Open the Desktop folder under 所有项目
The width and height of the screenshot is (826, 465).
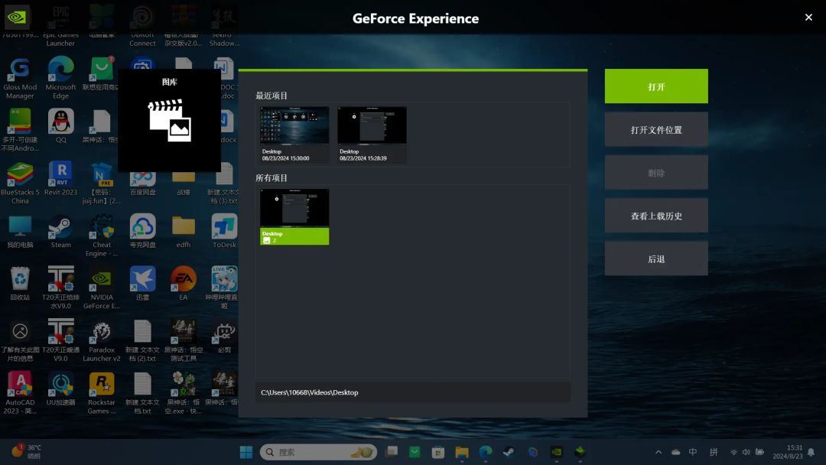pyautogui.click(x=294, y=216)
